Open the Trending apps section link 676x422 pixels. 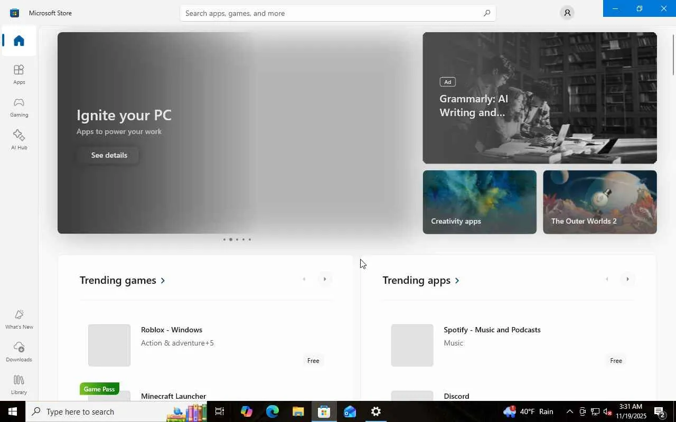[421, 280]
